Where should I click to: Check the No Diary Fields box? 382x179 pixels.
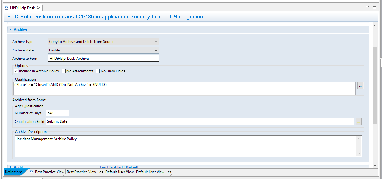pyautogui.click(x=98, y=71)
